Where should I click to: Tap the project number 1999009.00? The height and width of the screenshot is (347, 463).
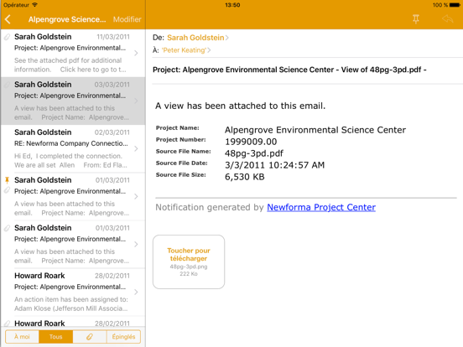click(251, 142)
